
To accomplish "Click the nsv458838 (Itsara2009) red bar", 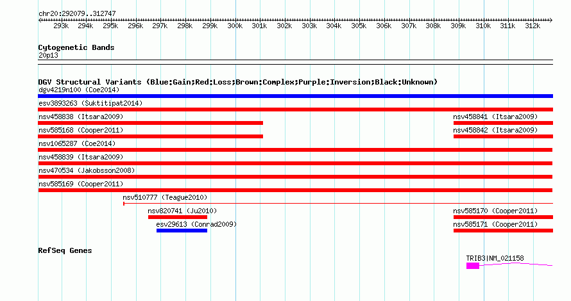I will click(150, 123).
